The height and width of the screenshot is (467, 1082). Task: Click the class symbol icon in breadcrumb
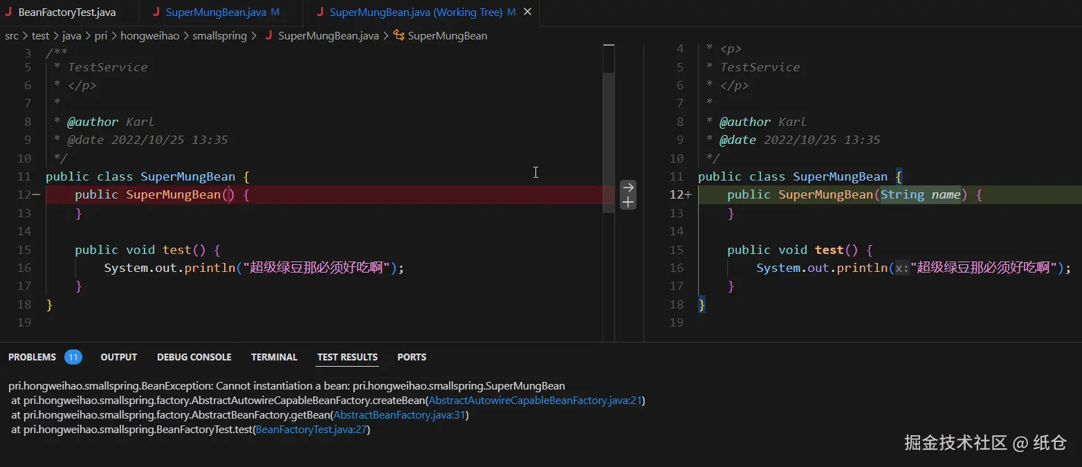click(398, 35)
